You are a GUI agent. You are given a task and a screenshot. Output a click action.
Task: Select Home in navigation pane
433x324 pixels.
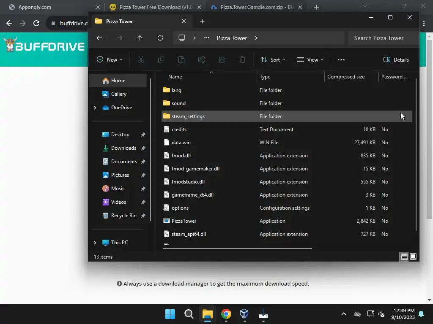coord(118,81)
